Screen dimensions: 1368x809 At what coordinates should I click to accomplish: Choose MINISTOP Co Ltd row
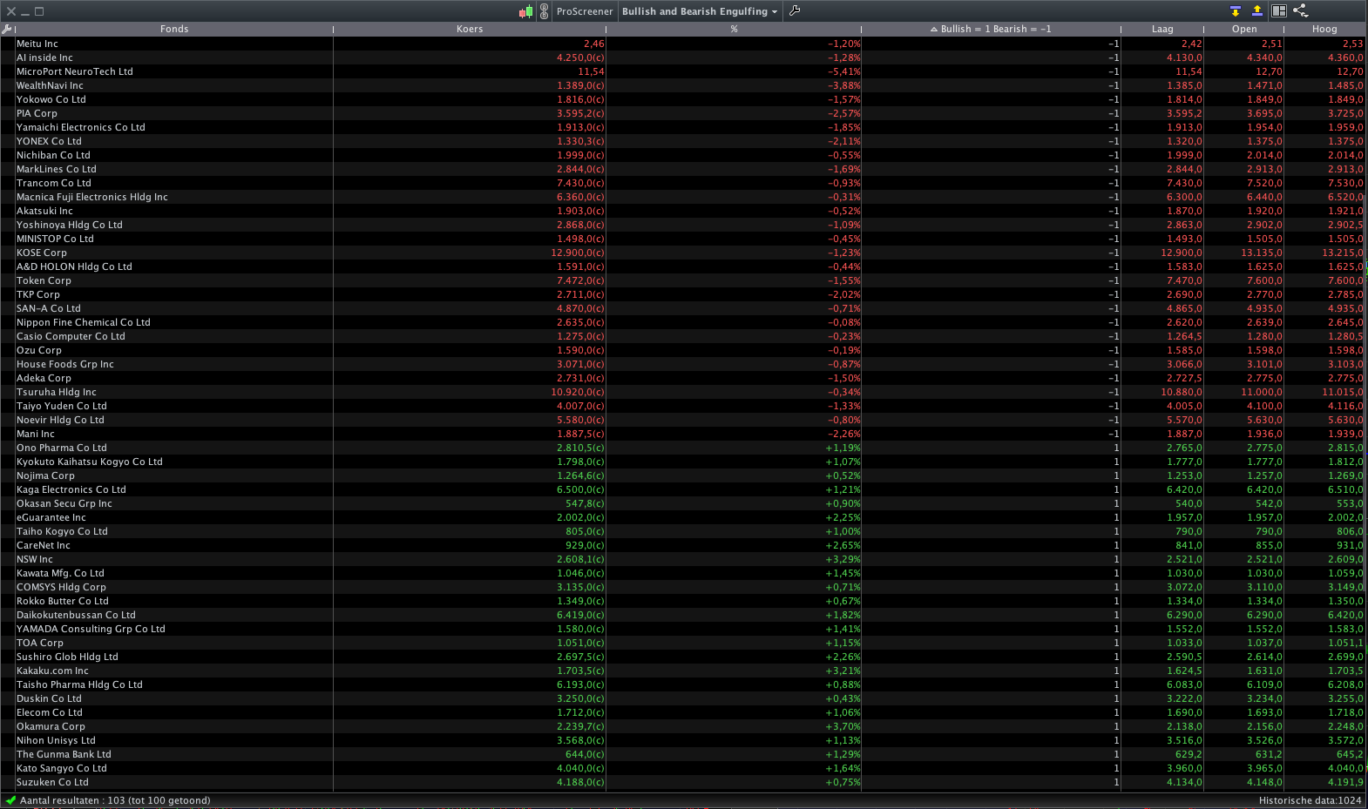click(683, 239)
